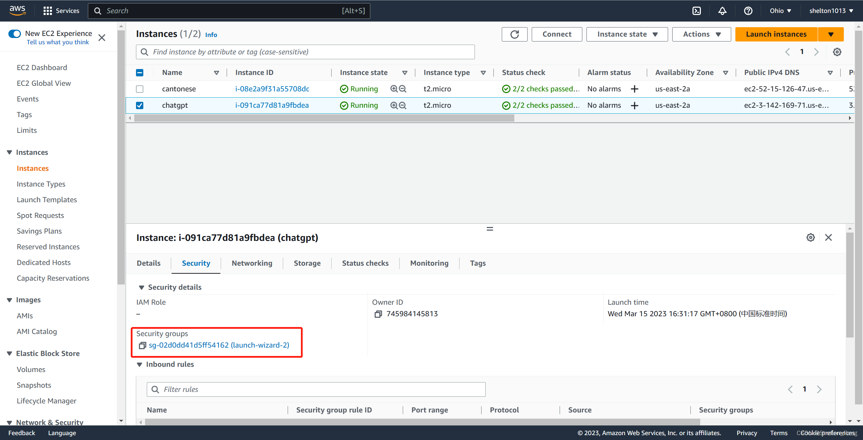
Task: Copy the Owner ID value
Action: (378, 314)
